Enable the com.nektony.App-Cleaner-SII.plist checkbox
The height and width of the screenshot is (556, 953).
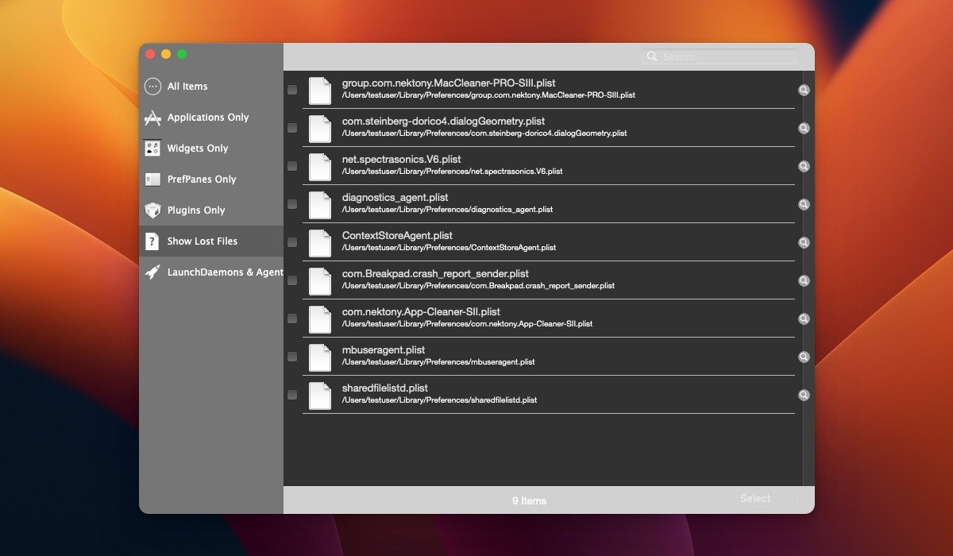[292, 319]
